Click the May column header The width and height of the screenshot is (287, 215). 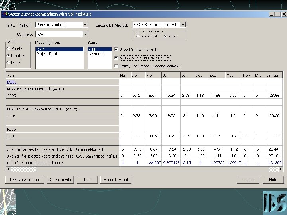click(153, 75)
